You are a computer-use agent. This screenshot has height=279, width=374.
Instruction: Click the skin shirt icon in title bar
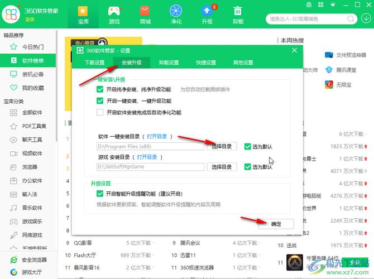309,4
